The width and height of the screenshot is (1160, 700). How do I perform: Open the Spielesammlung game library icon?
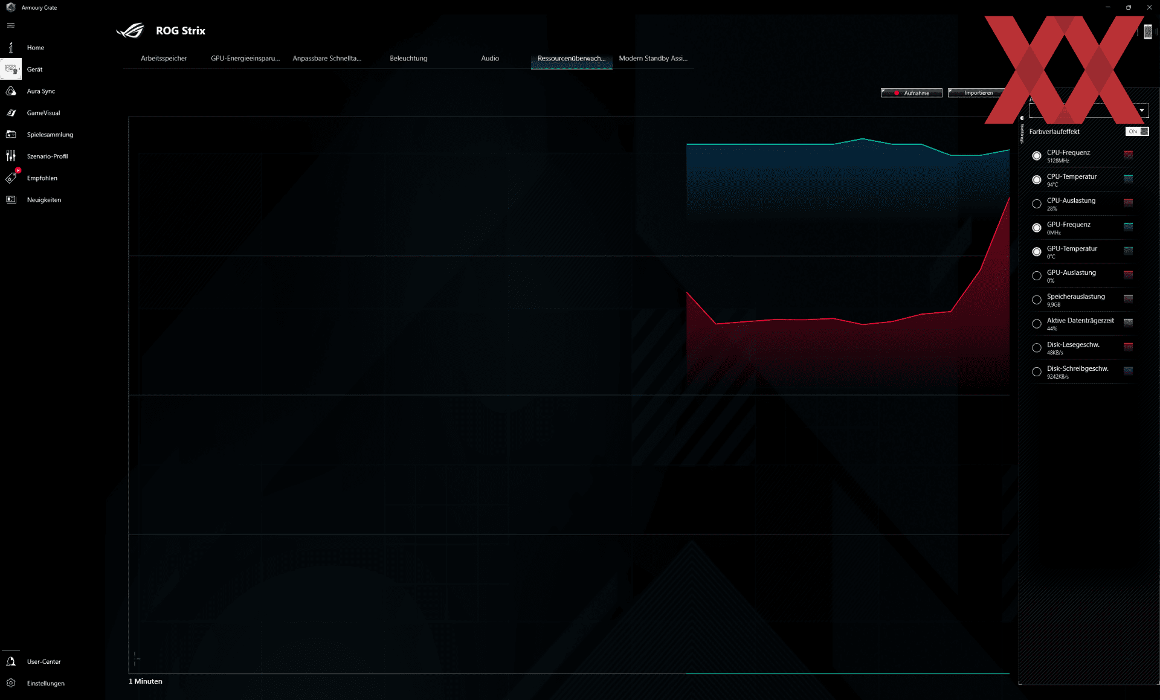pos(11,135)
